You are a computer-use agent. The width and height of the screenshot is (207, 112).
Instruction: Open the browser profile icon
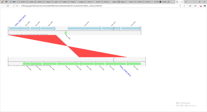[x=3, y=2]
